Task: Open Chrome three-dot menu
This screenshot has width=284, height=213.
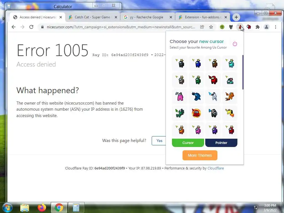Action: tap(275, 27)
